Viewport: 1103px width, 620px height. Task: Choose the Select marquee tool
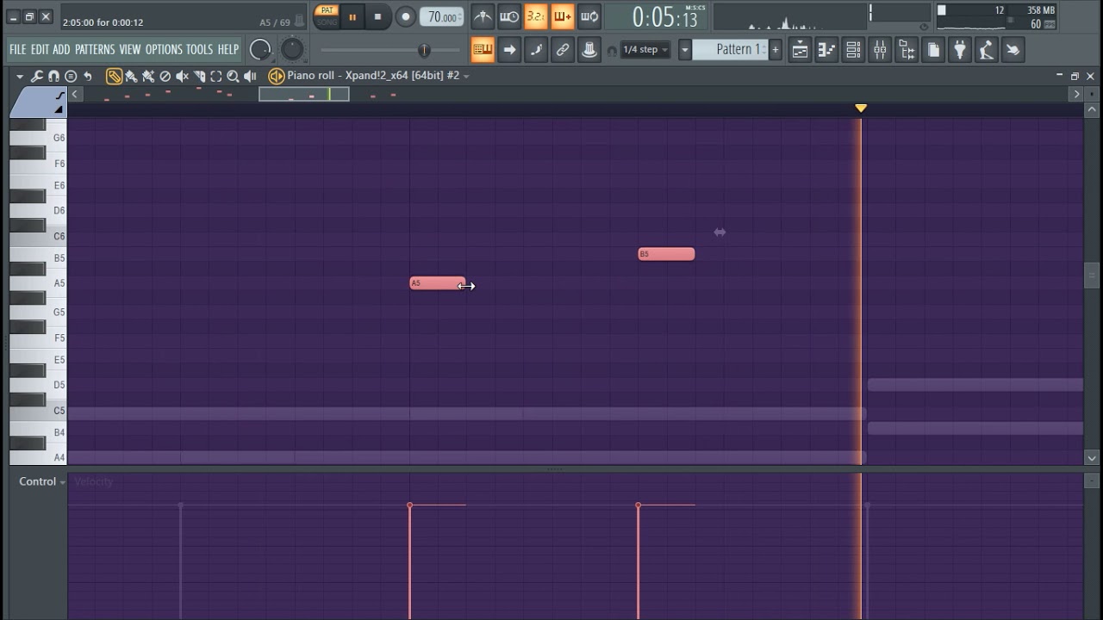[x=216, y=76]
